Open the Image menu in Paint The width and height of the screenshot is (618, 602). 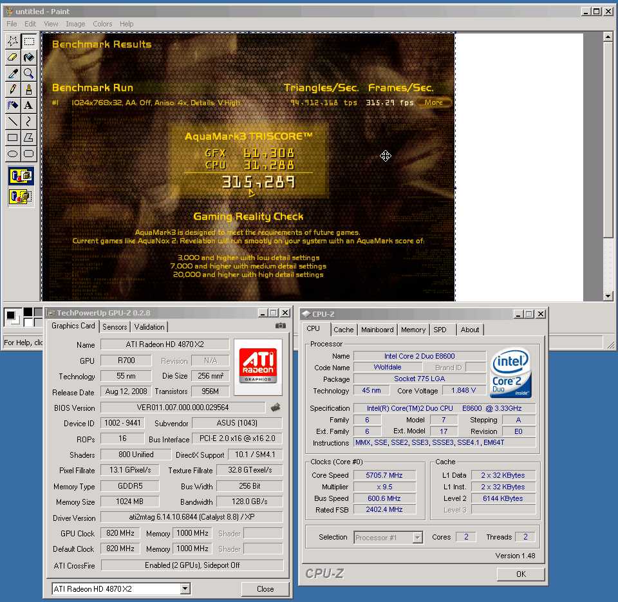click(x=75, y=24)
